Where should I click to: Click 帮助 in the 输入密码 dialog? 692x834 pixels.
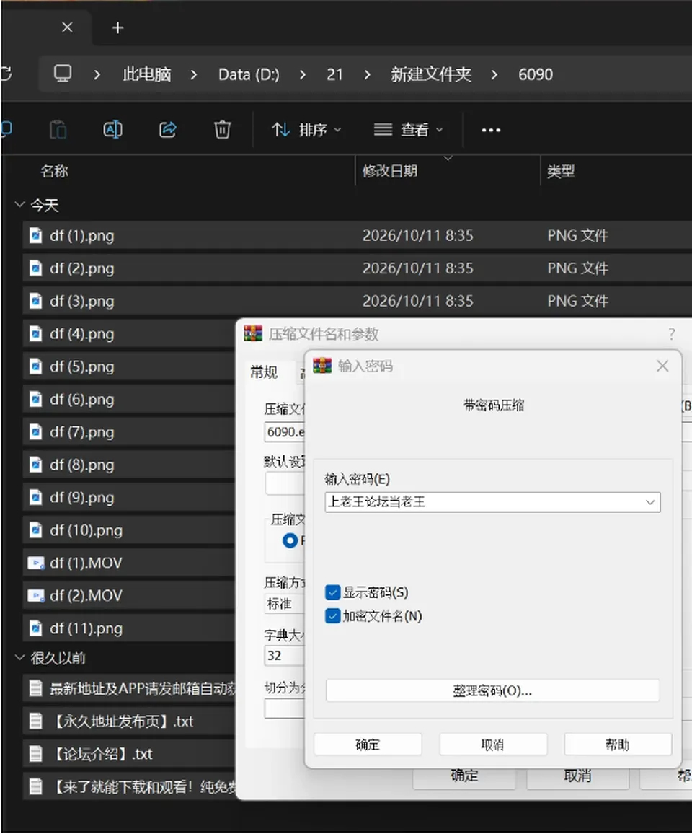[618, 744]
